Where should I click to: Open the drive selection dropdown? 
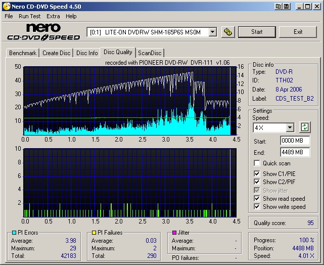pos(212,32)
